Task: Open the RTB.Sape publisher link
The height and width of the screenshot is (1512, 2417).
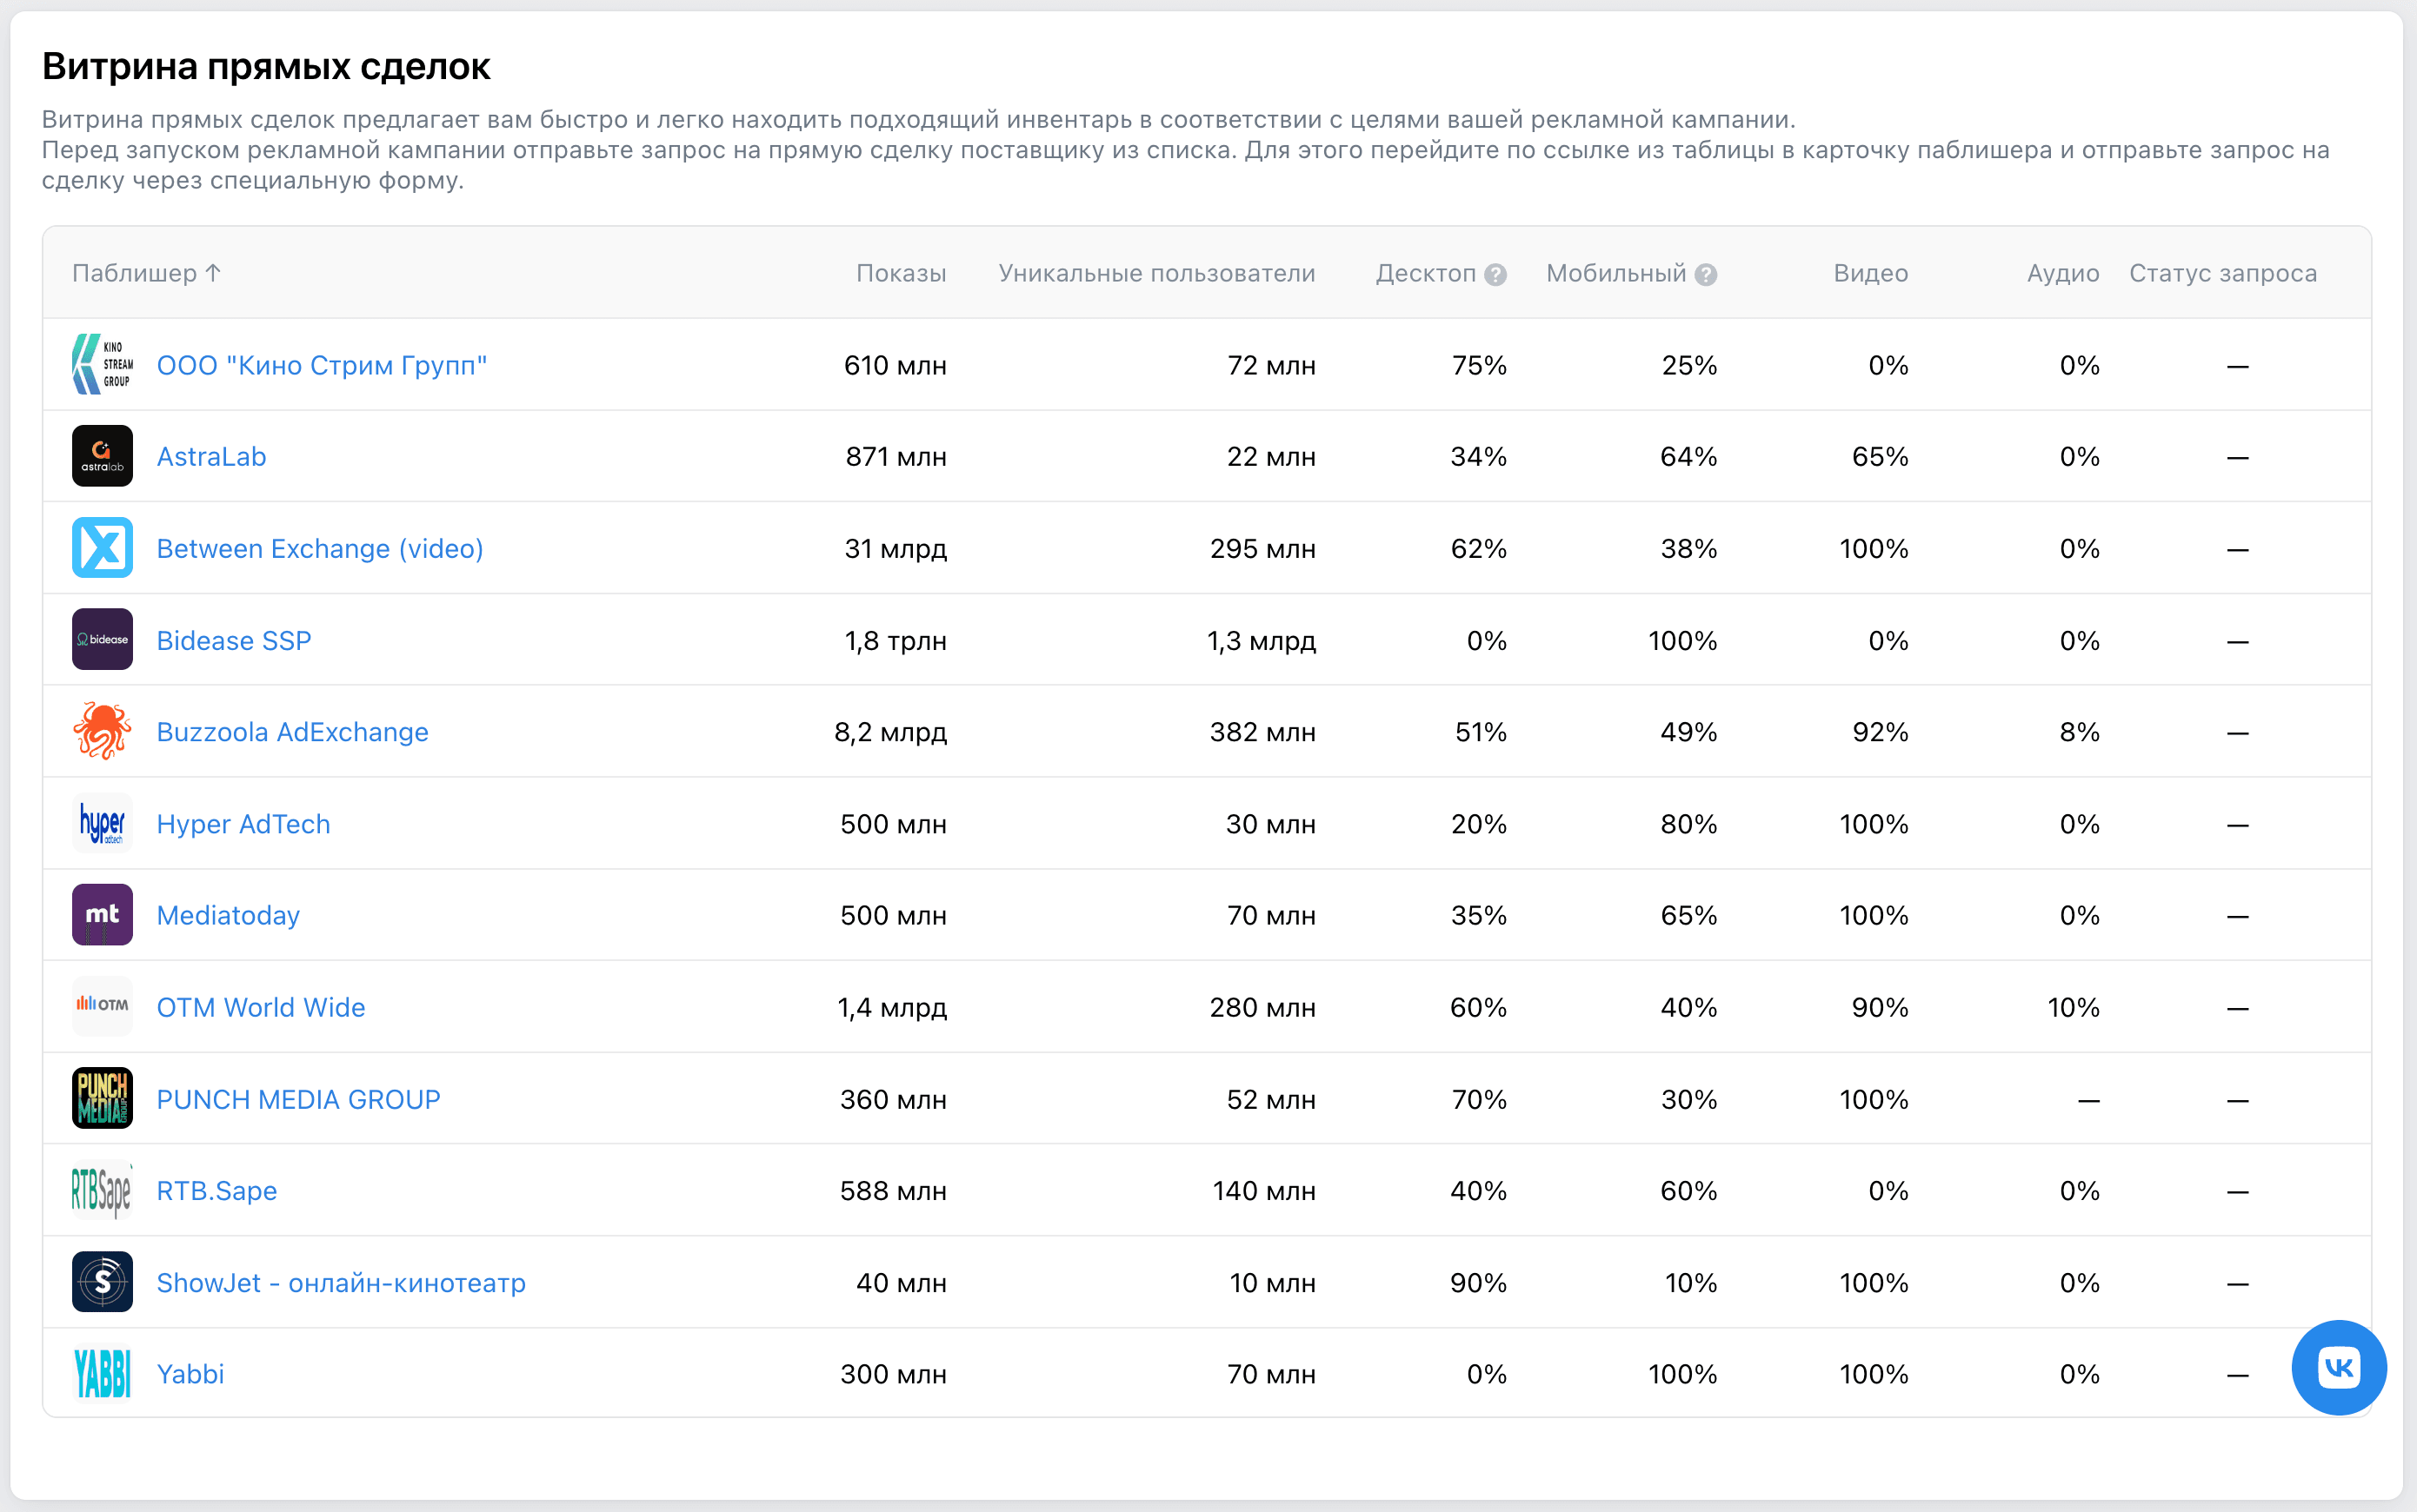Action: tap(216, 1190)
